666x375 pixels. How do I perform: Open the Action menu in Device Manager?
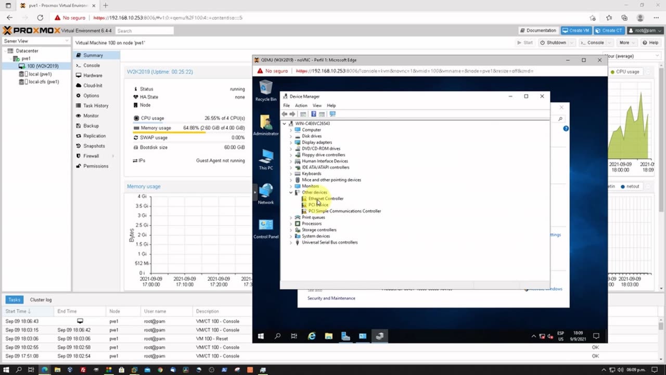point(301,105)
